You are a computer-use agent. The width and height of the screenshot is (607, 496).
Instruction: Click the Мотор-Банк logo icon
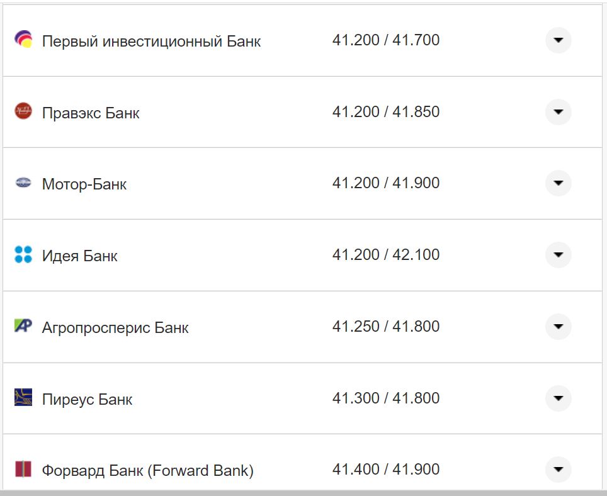(x=23, y=183)
